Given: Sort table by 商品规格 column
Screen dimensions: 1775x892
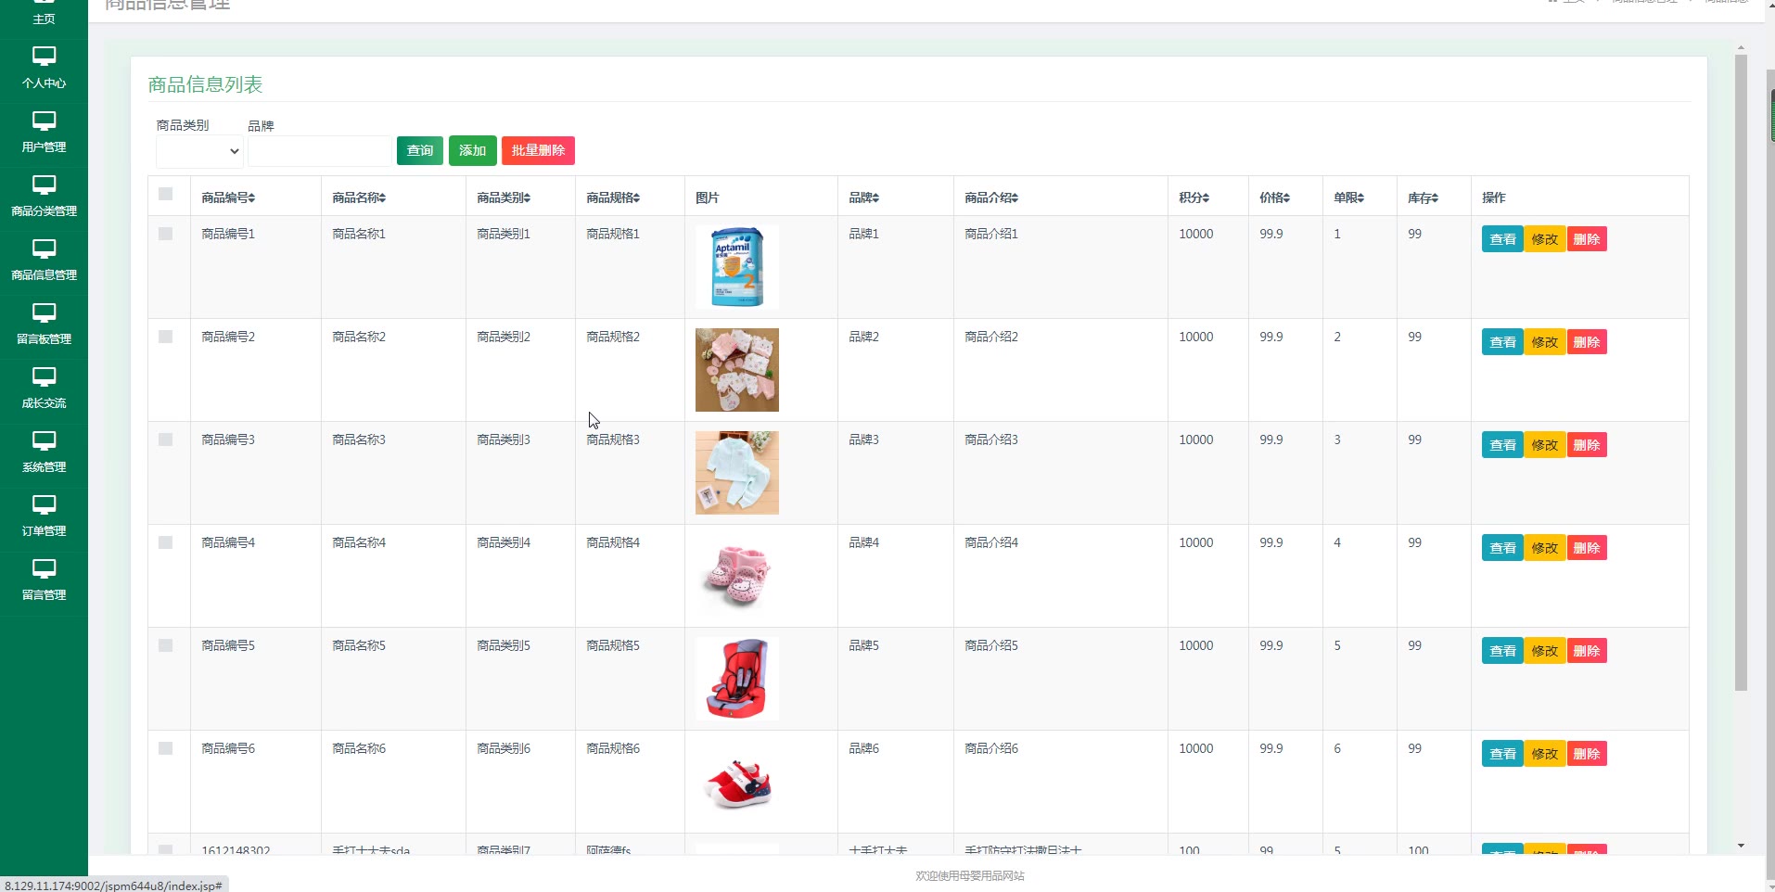Looking at the screenshot, I should click(x=613, y=198).
